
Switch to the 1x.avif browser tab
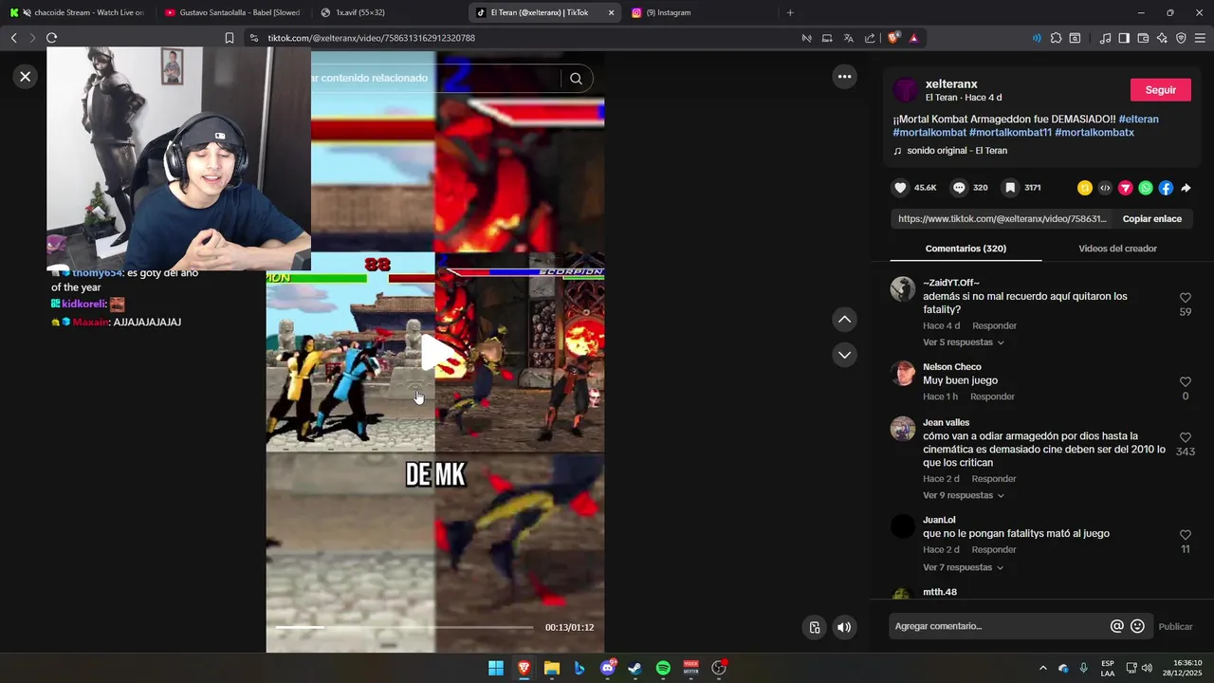tap(389, 12)
